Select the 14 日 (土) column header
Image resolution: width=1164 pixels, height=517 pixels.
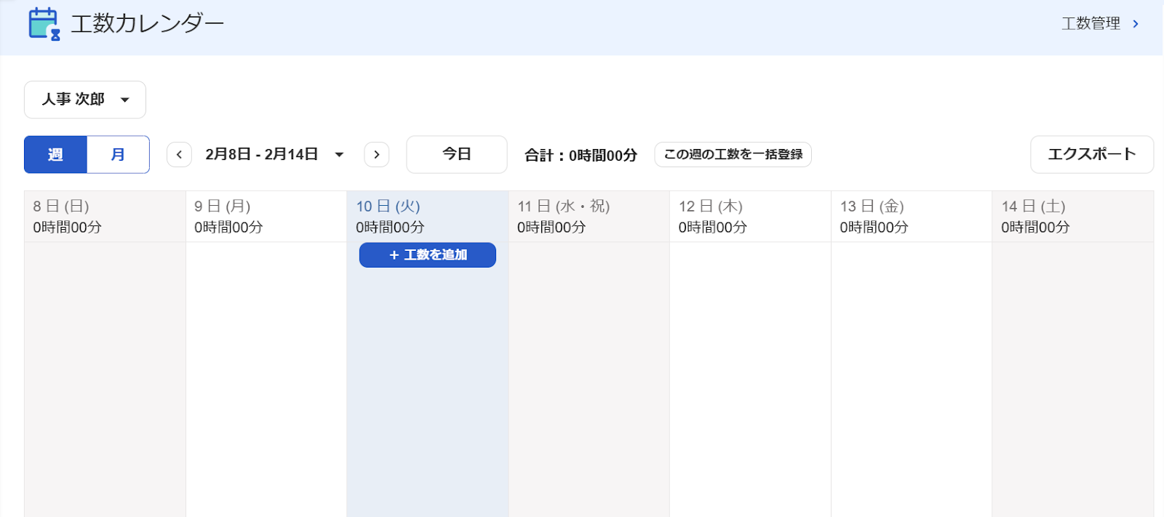coord(1073,217)
